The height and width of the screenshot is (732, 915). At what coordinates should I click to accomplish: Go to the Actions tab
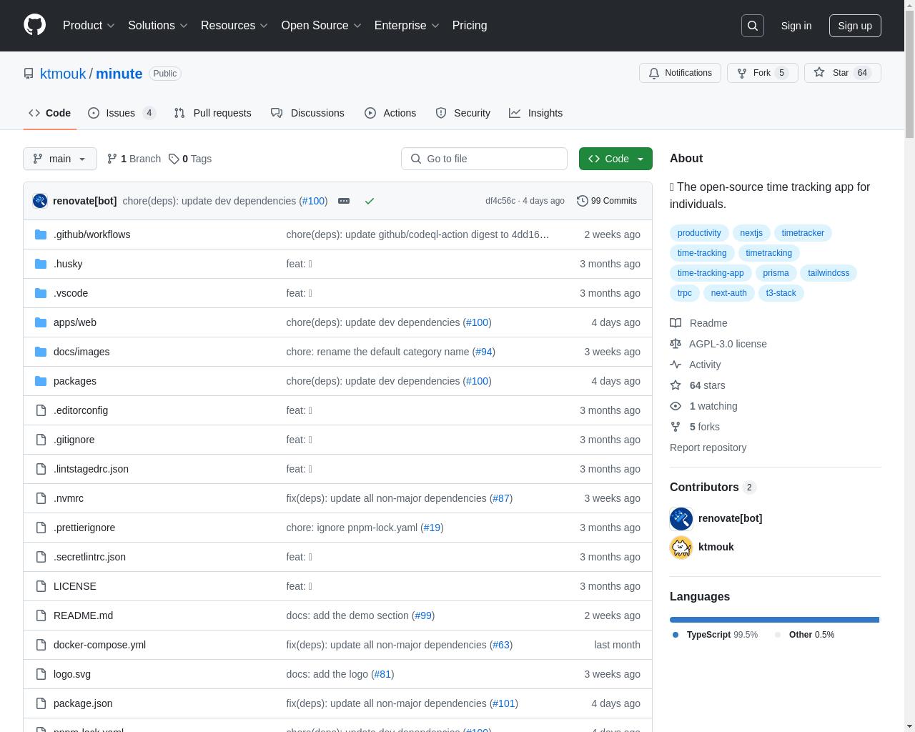[390, 113]
